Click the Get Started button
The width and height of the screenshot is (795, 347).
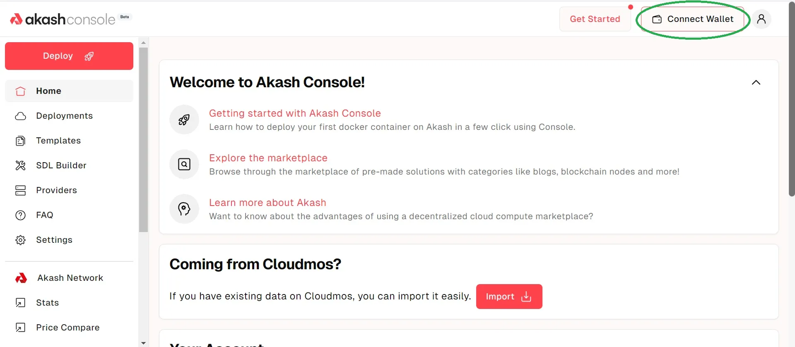tap(595, 19)
